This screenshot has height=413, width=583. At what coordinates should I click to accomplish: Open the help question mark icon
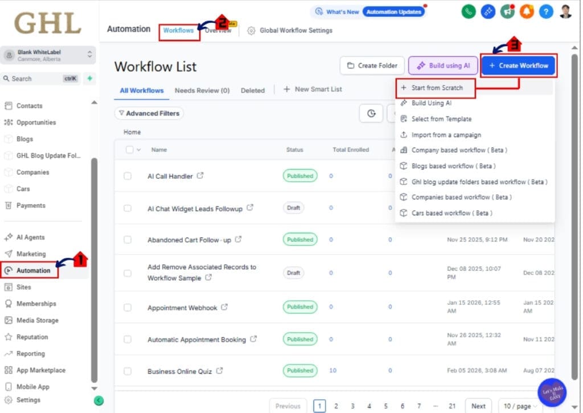[x=546, y=11]
